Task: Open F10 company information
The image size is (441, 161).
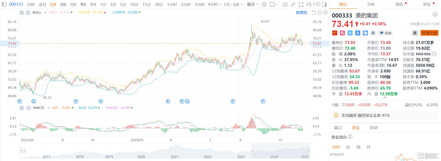Action: pos(317,4)
